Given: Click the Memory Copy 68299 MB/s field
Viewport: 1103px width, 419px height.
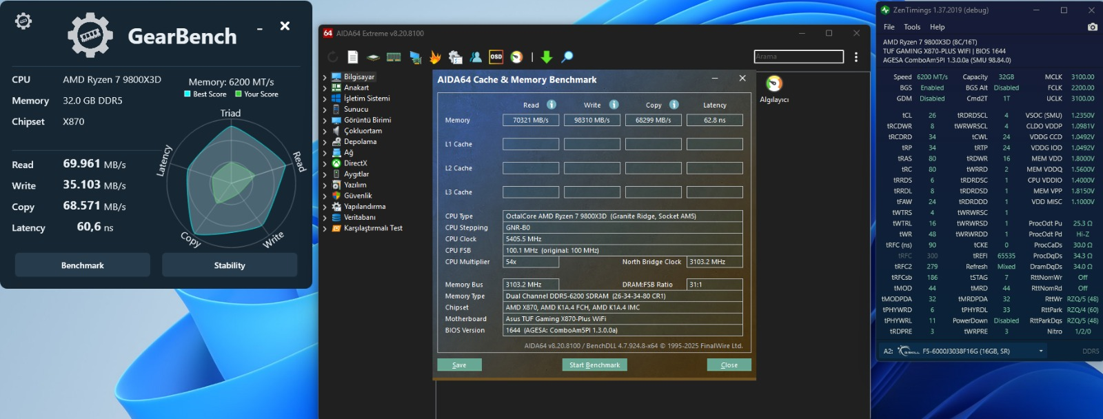Looking at the screenshot, I should tap(654, 120).
